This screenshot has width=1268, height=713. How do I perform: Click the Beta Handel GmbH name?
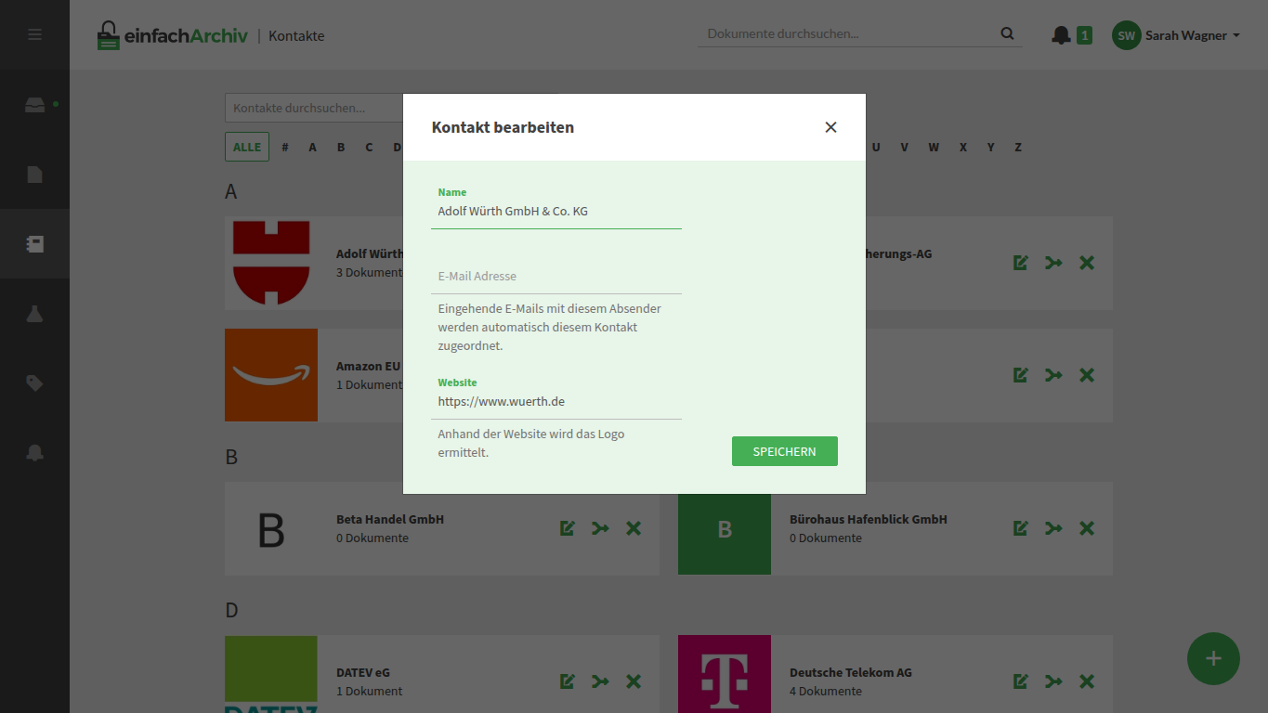click(x=390, y=519)
